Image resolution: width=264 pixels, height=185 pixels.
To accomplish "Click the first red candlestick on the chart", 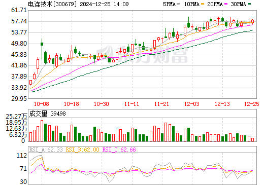I will (30, 83).
